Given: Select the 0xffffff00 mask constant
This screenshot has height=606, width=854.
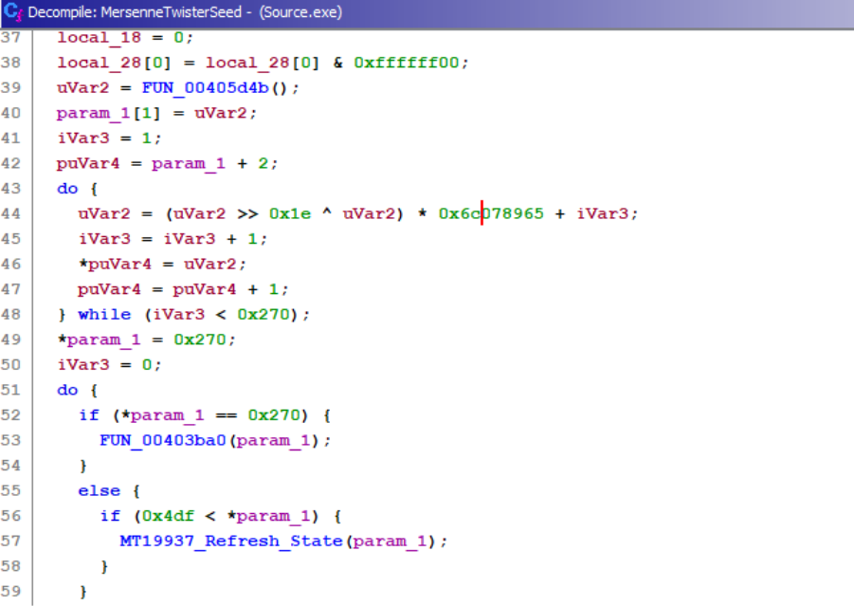Looking at the screenshot, I should tap(411, 63).
